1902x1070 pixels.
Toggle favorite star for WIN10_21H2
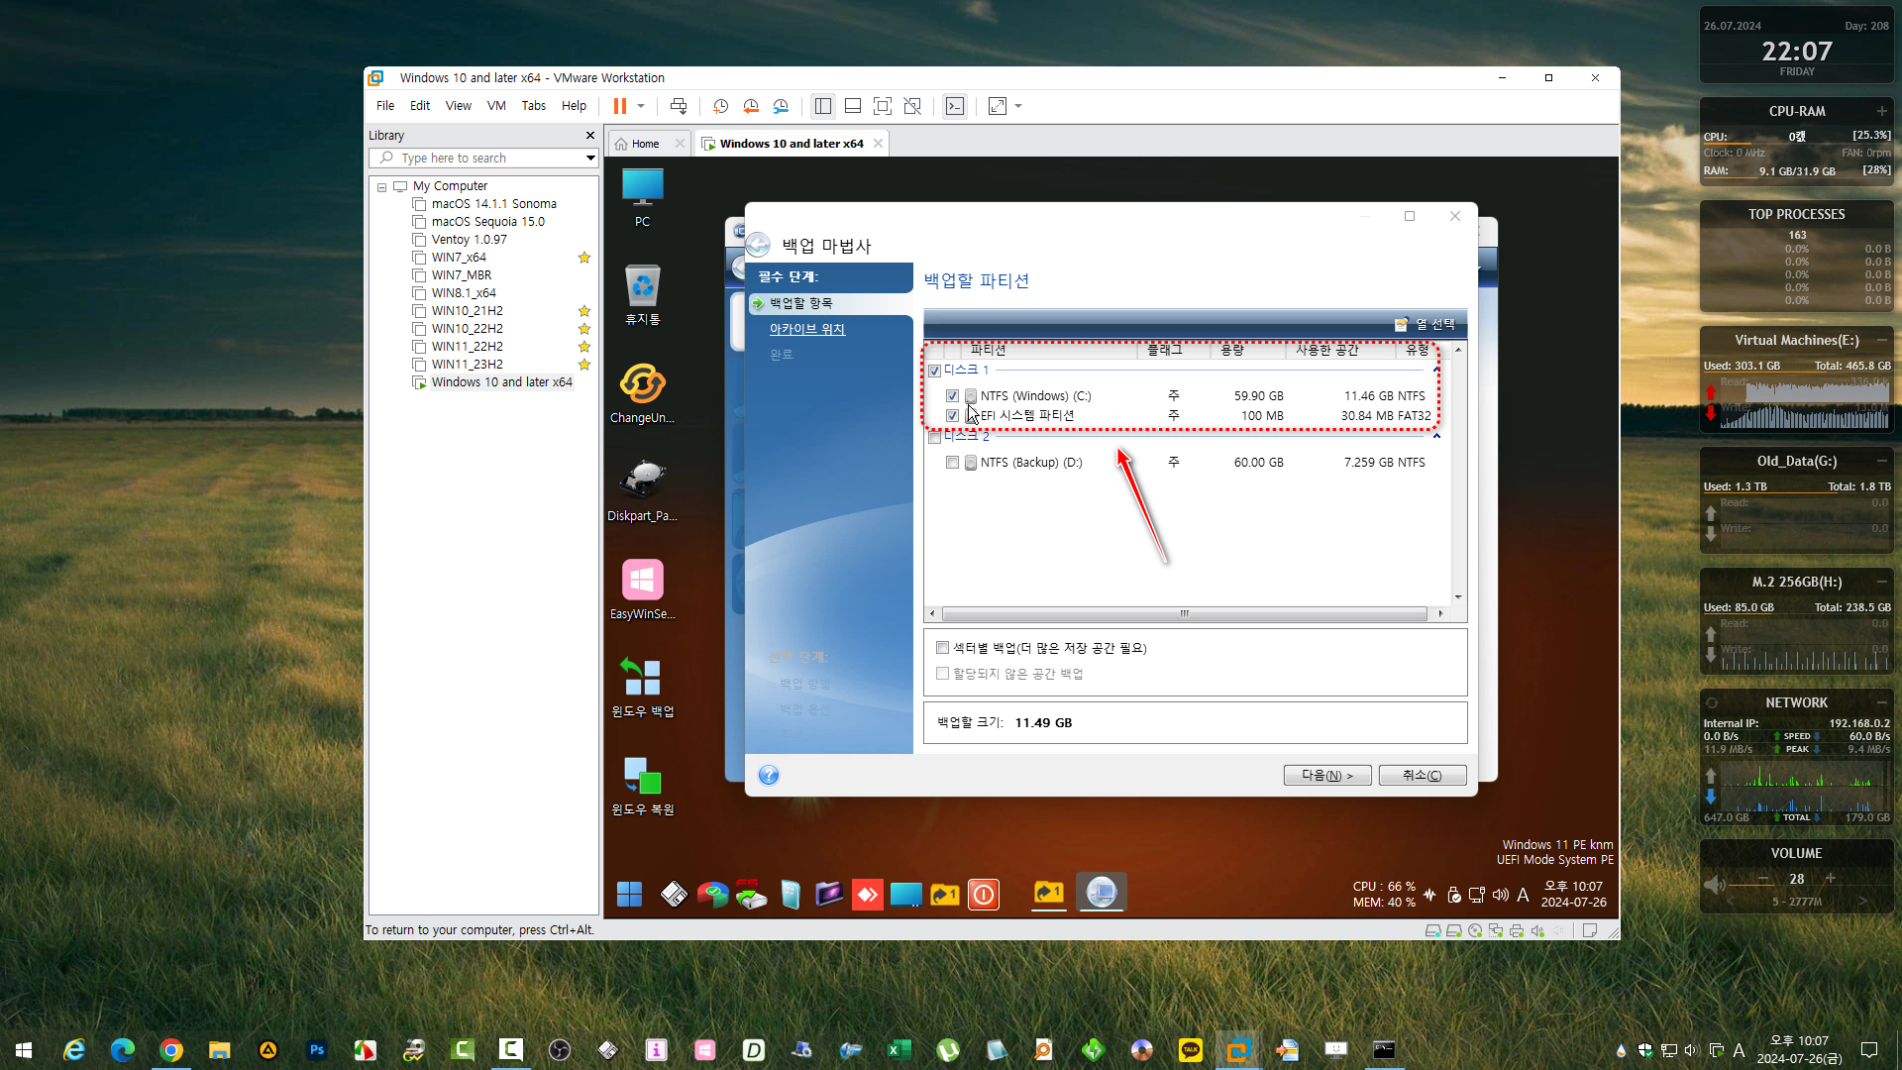click(584, 311)
